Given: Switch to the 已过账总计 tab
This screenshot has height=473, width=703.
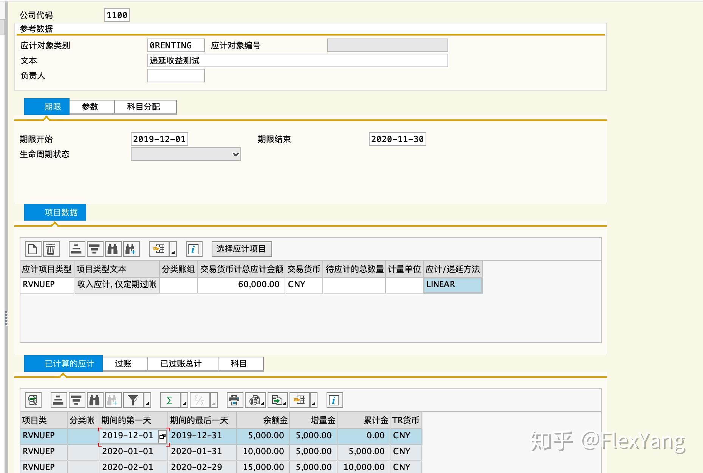Looking at the screenshot, I should click(183, 364).
